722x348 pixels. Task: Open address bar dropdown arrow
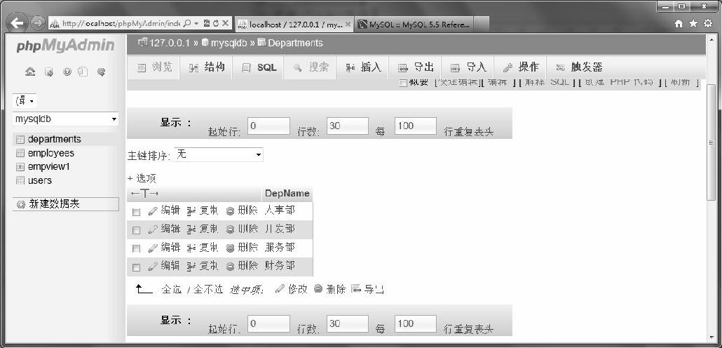[196, 23]
